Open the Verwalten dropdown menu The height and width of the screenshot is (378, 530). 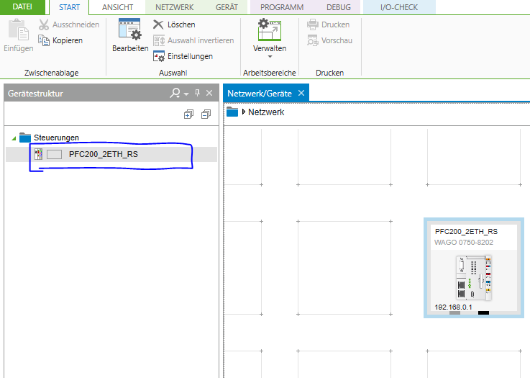click(x=270, y=55)
